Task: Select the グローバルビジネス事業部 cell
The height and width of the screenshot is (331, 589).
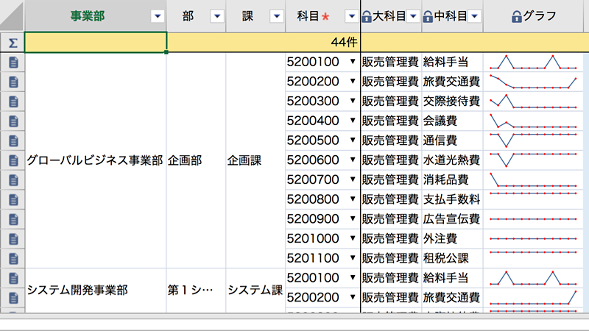Action: click(x=95, y=160)
